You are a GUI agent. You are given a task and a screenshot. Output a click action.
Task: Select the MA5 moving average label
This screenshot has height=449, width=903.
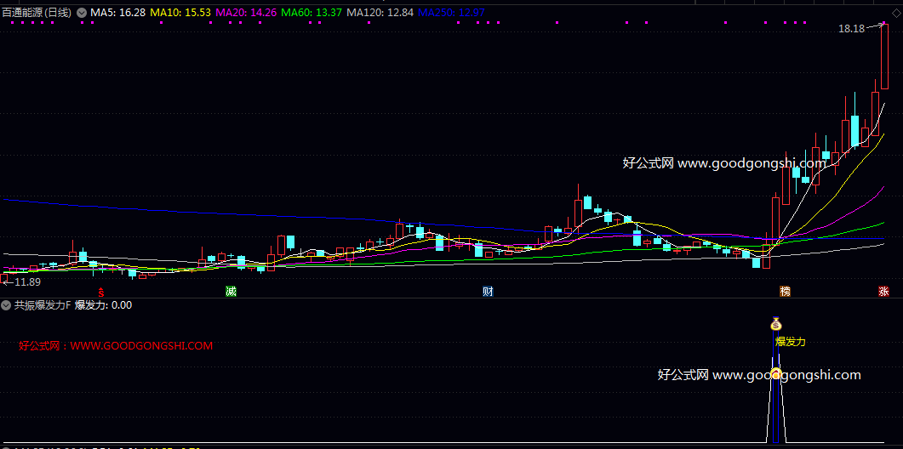coord(117,13)
